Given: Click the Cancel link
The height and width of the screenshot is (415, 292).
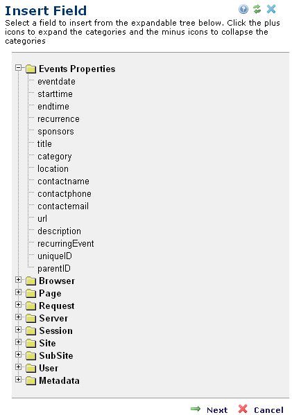Looking at the screenshot, I should pyautogui.click(x=268, y=410).
